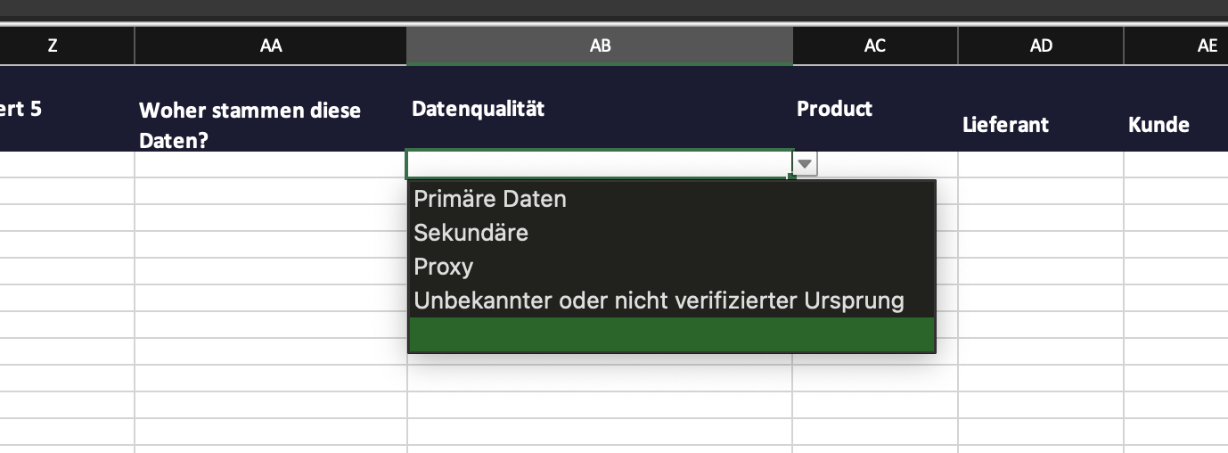Choose the blank highlighted list entry

672,334
